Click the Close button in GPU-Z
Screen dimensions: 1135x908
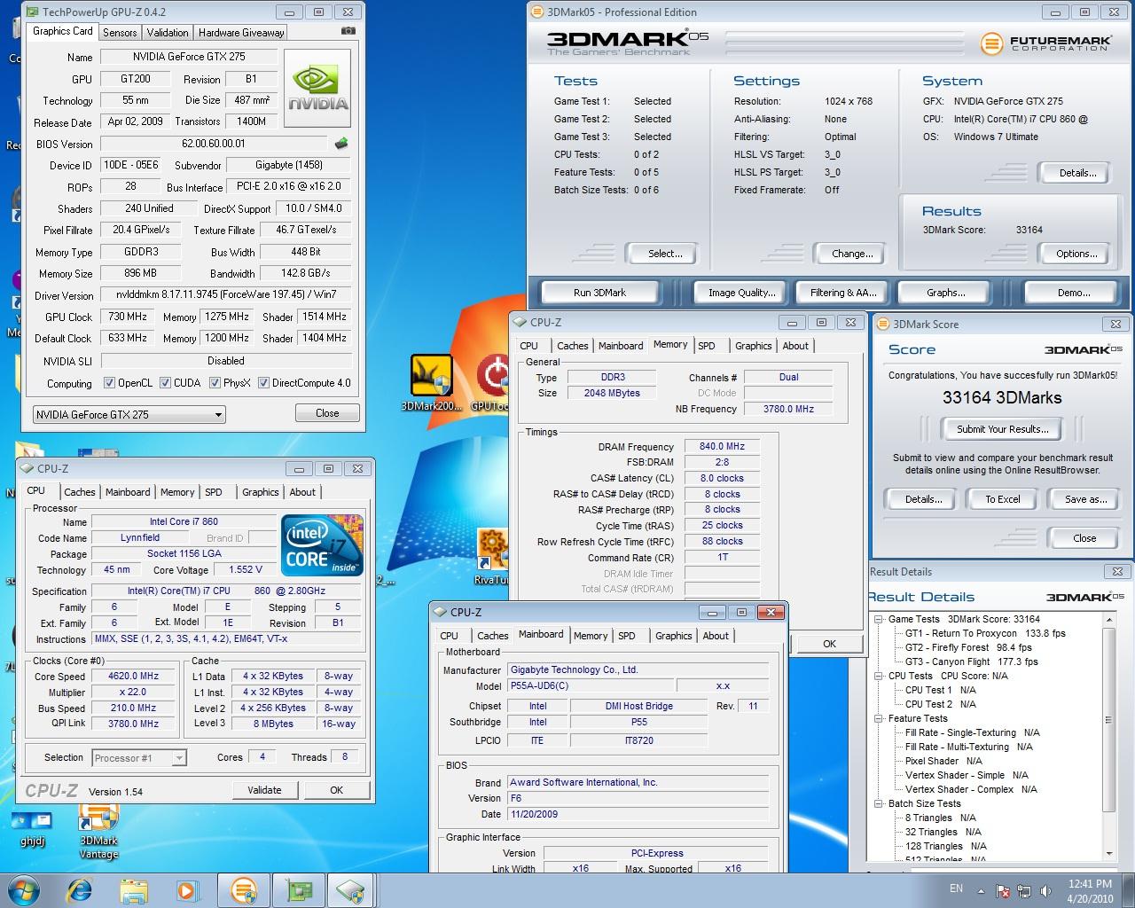tap(327, 413)
